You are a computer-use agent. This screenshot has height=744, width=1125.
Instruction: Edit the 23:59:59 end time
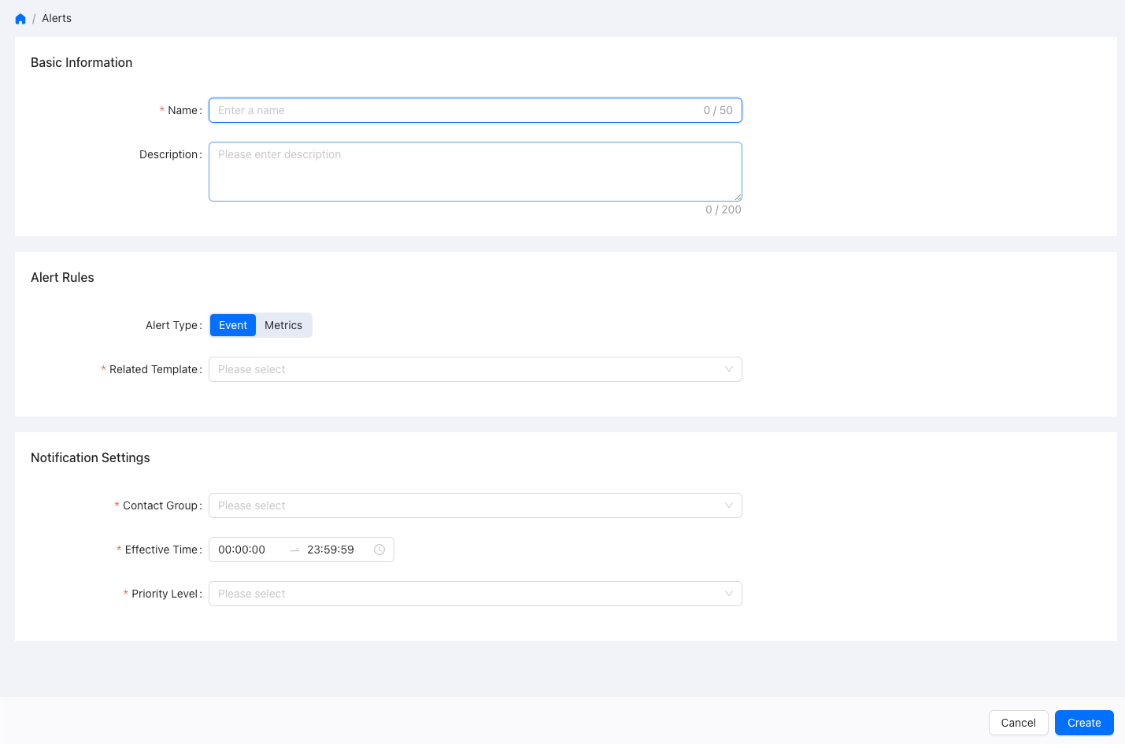pyautogui.click(x=331, y=550)
